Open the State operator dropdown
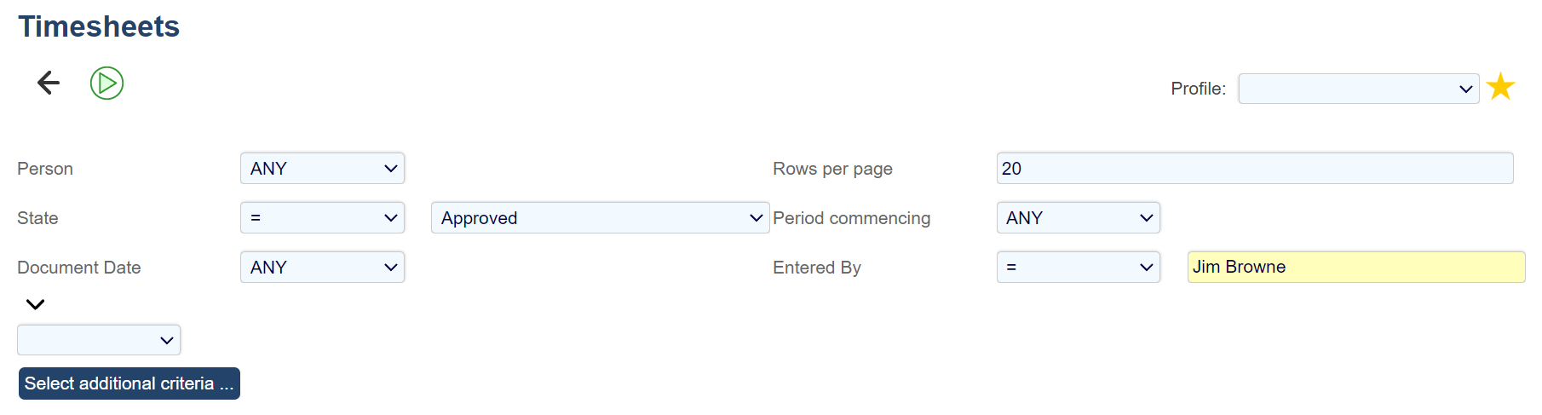 pos(322,218)
